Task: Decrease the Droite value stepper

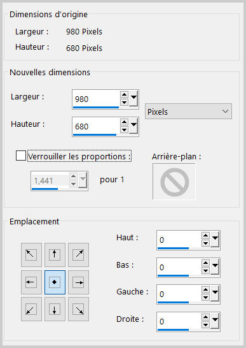Action: click(206, 325)
